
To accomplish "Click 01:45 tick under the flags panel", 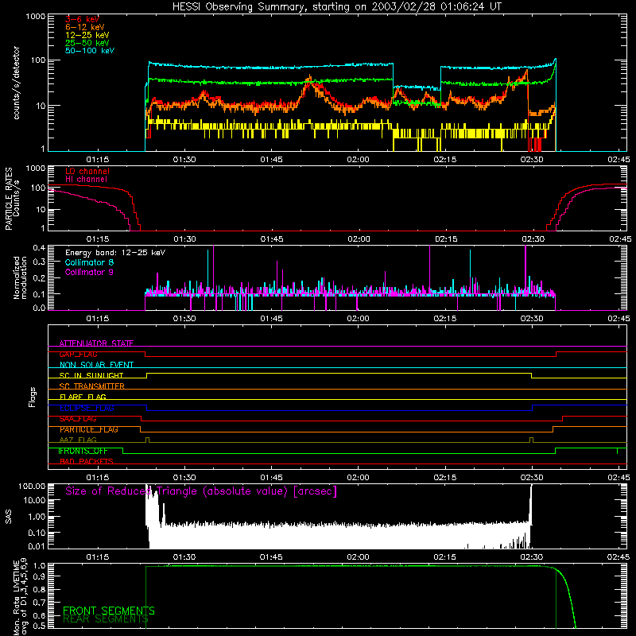I will (271, 478).
